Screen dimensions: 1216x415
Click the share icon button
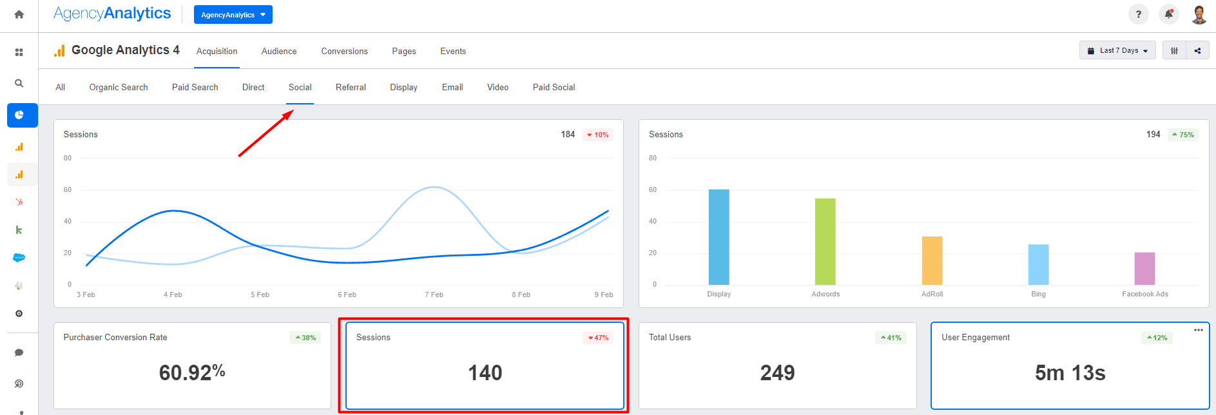1197,50
